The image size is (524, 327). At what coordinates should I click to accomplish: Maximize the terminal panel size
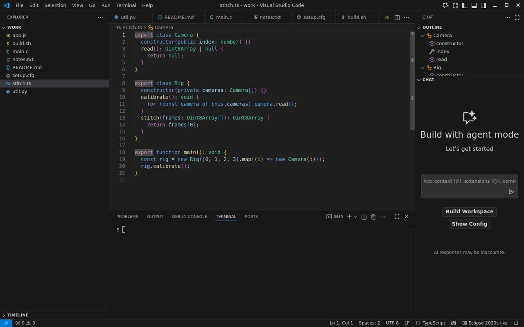tap(397, 217)
